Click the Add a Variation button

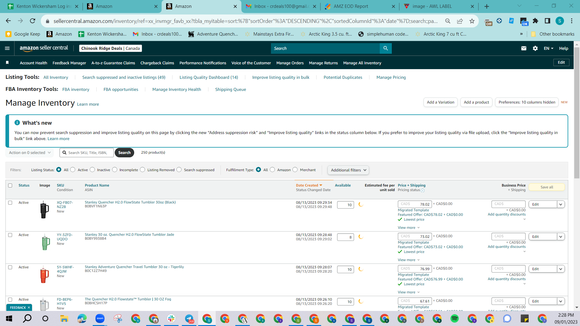coord(440,102)
